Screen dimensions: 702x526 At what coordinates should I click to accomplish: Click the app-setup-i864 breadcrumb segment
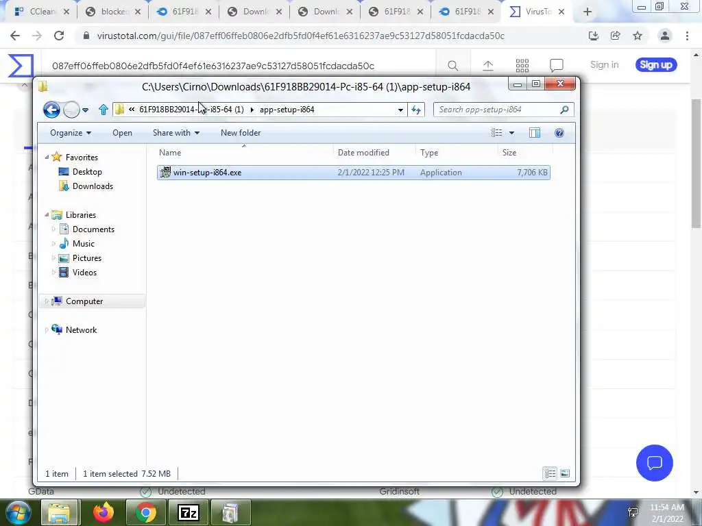pos(287,110)
